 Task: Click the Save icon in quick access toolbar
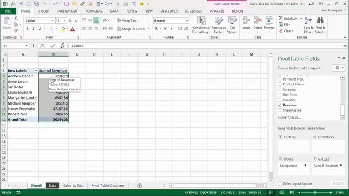coord(67,4)
